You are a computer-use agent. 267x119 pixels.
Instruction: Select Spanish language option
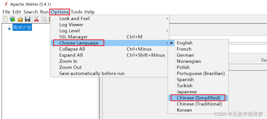pos(198,80)
